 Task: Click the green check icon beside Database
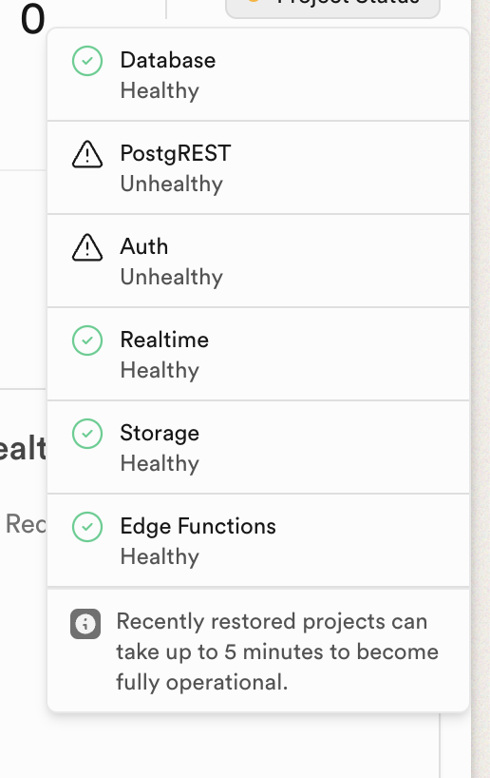pyautogui.click(x=87, y=61)
